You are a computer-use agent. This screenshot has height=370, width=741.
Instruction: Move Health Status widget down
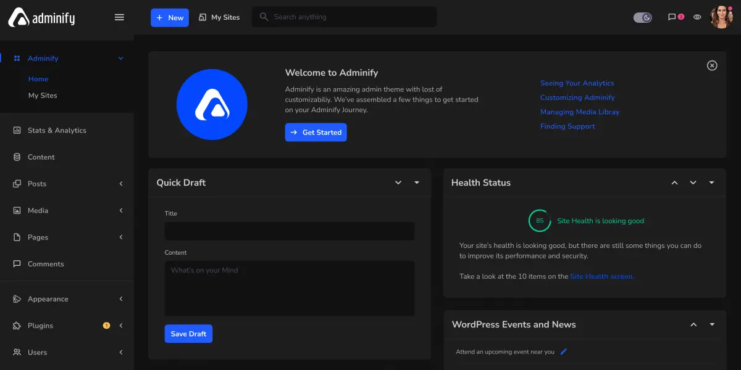(x=693, y=183)
